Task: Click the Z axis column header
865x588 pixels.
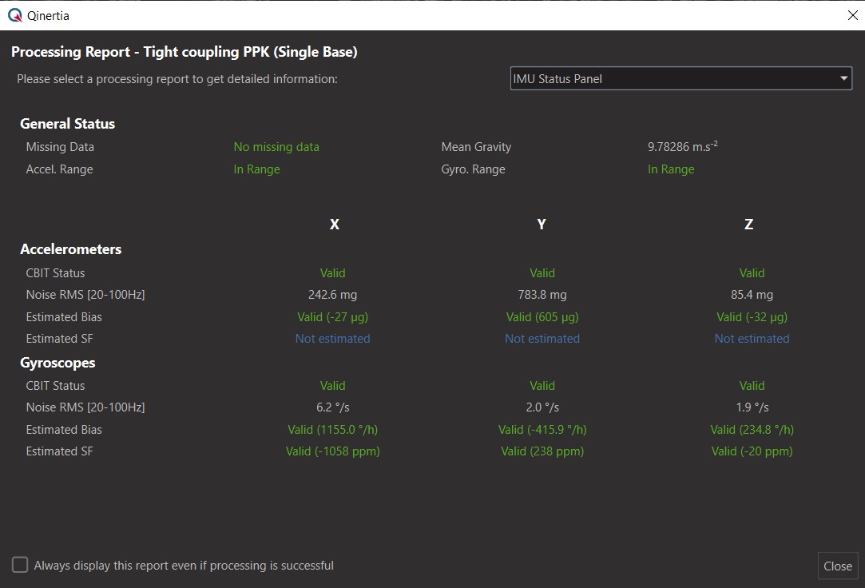Action: tap(748, 224)
